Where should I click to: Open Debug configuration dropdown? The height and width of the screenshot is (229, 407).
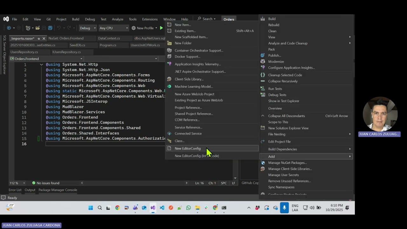tap(87, 28)
